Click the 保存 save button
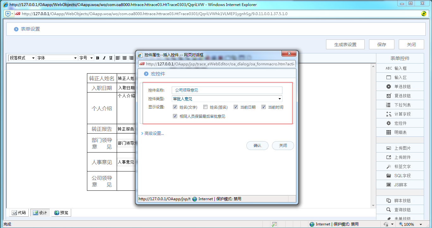The width and height of the screenshot is (432, 228). point(381,44)
